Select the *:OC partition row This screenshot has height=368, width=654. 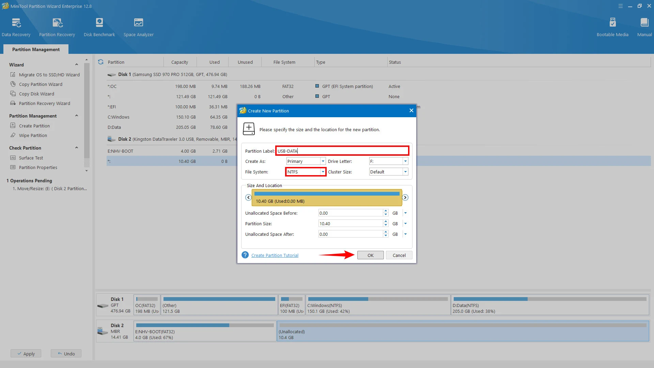[x=378, y=86]
